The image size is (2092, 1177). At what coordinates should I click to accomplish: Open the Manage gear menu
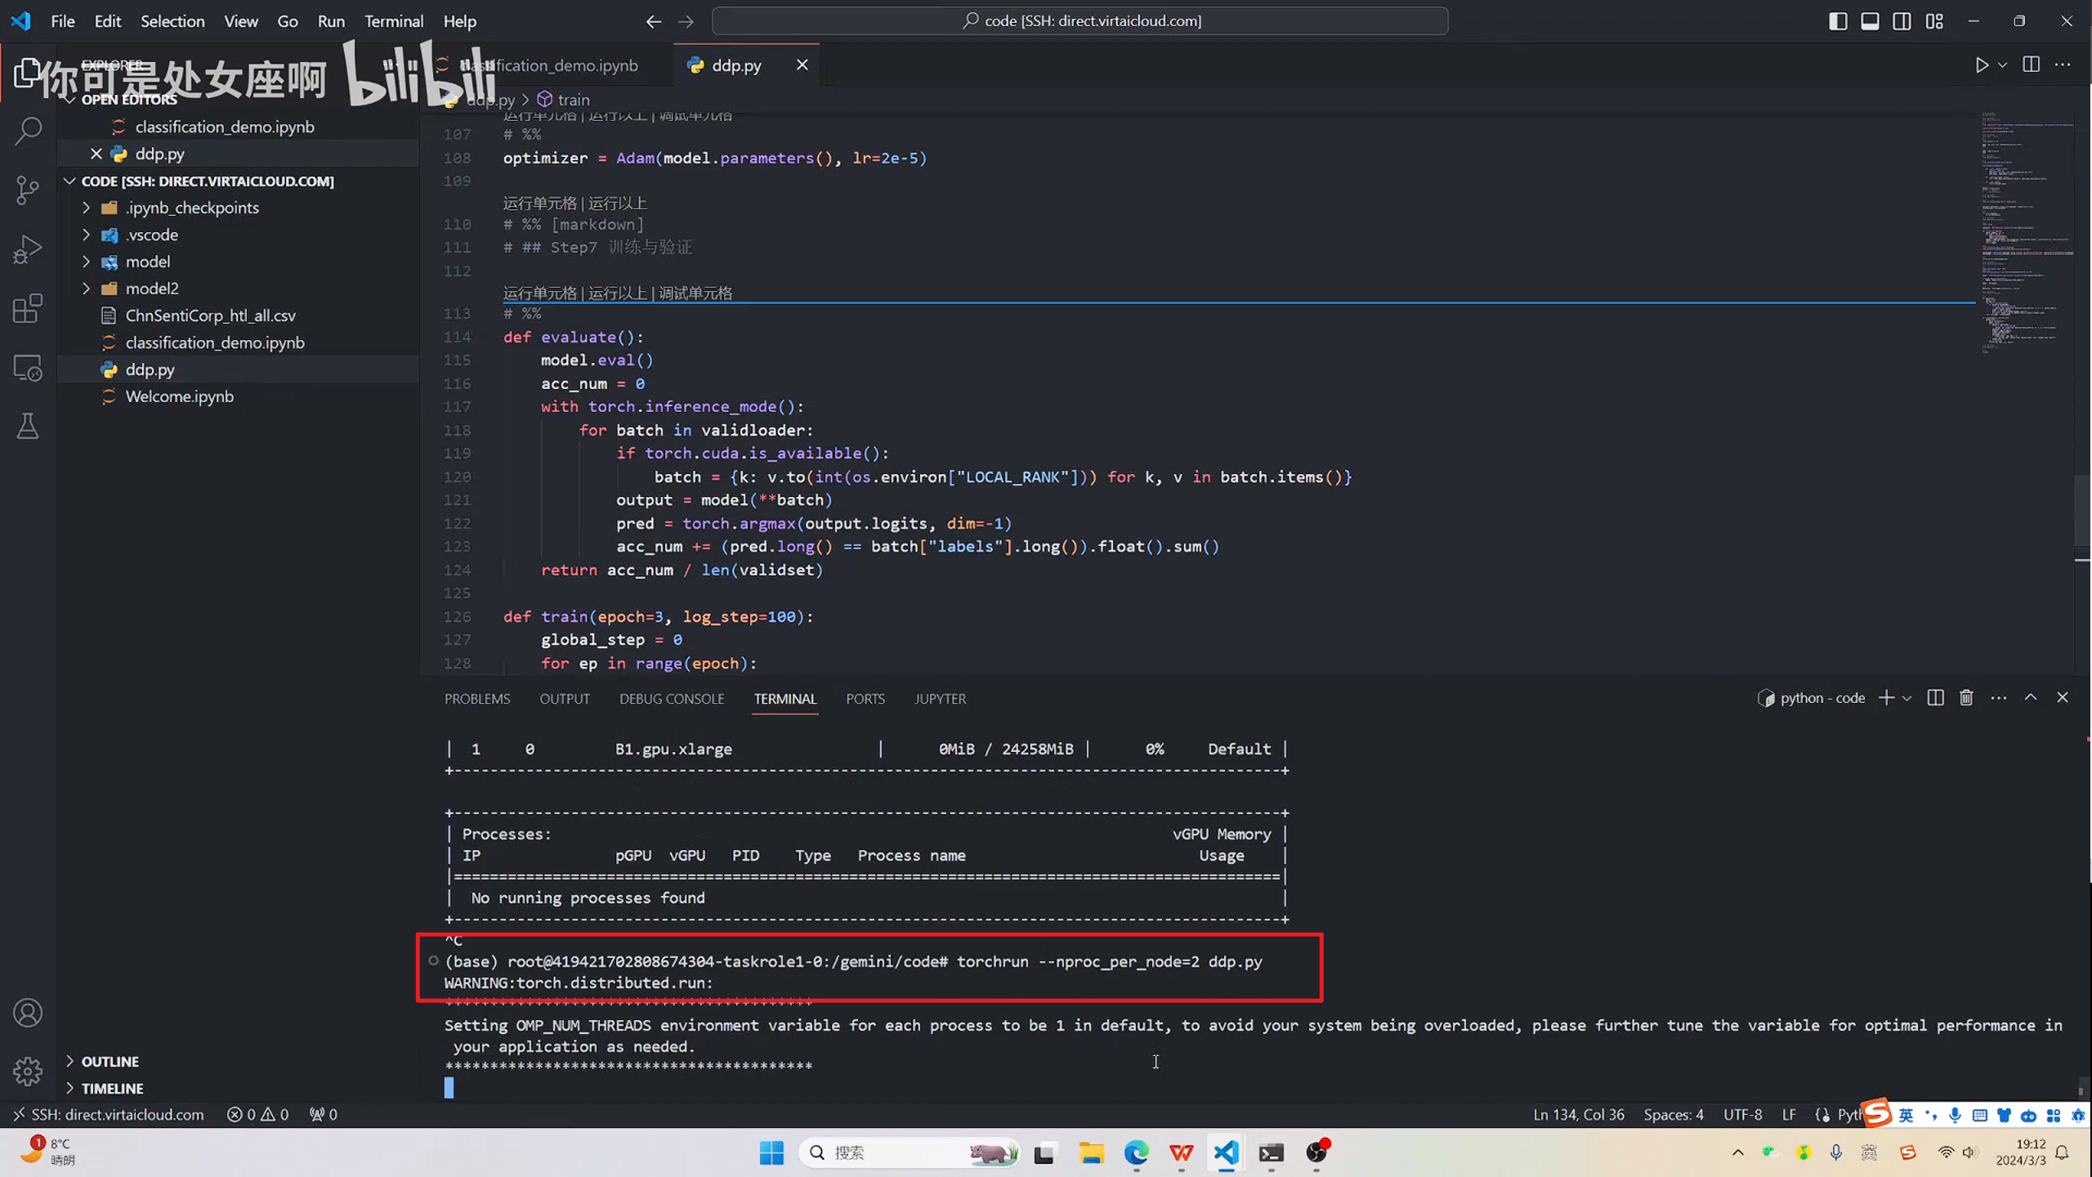[x=28, y=1071]
